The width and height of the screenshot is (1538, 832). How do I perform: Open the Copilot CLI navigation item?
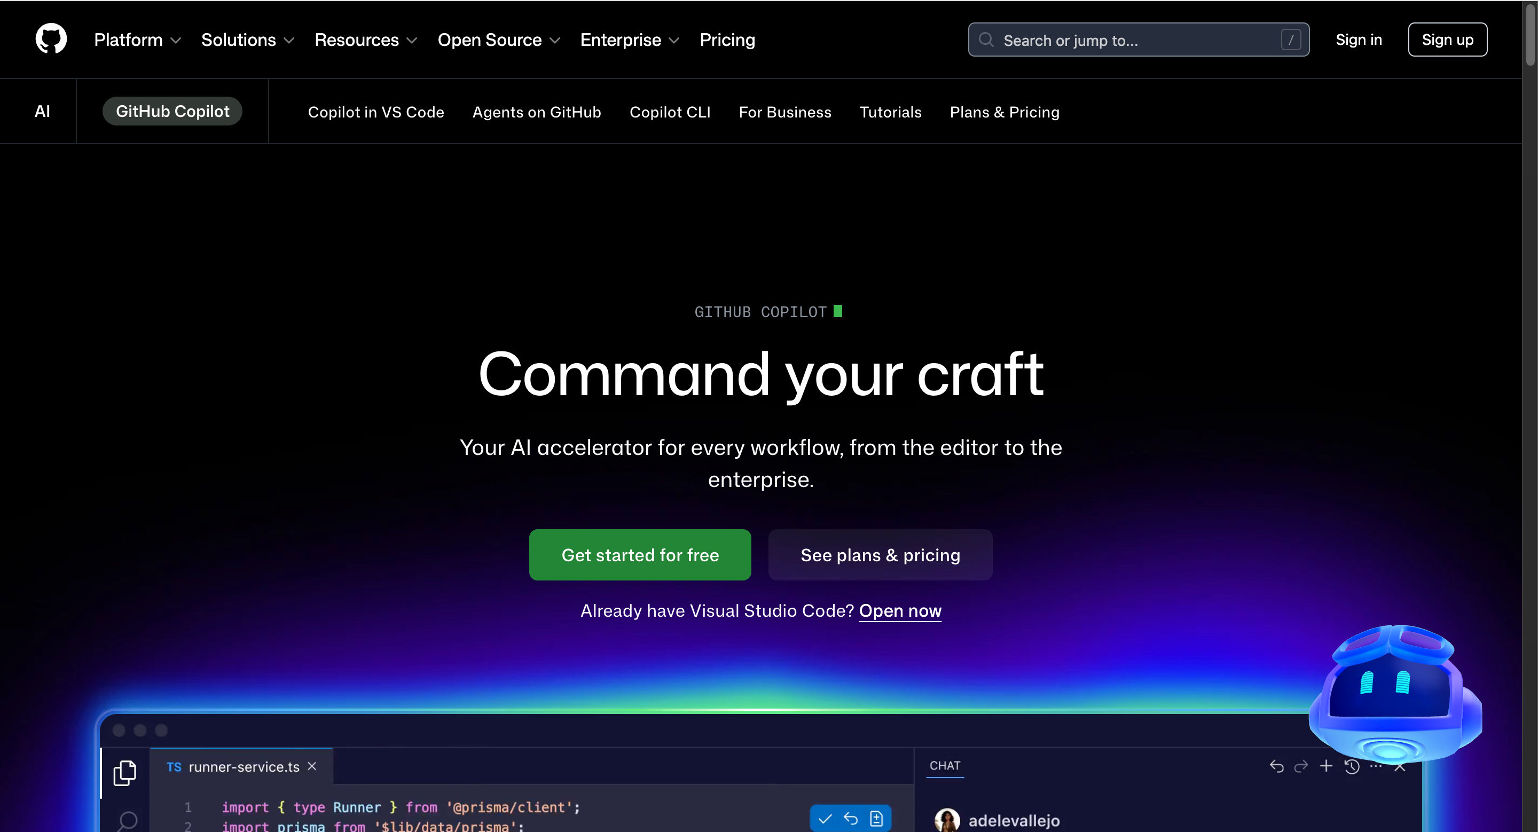coord(670,112)
